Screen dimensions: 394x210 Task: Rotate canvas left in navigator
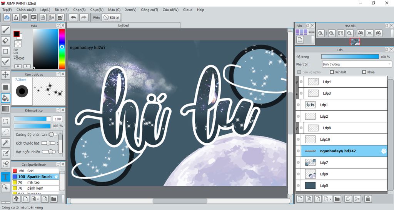coord(361,33)
